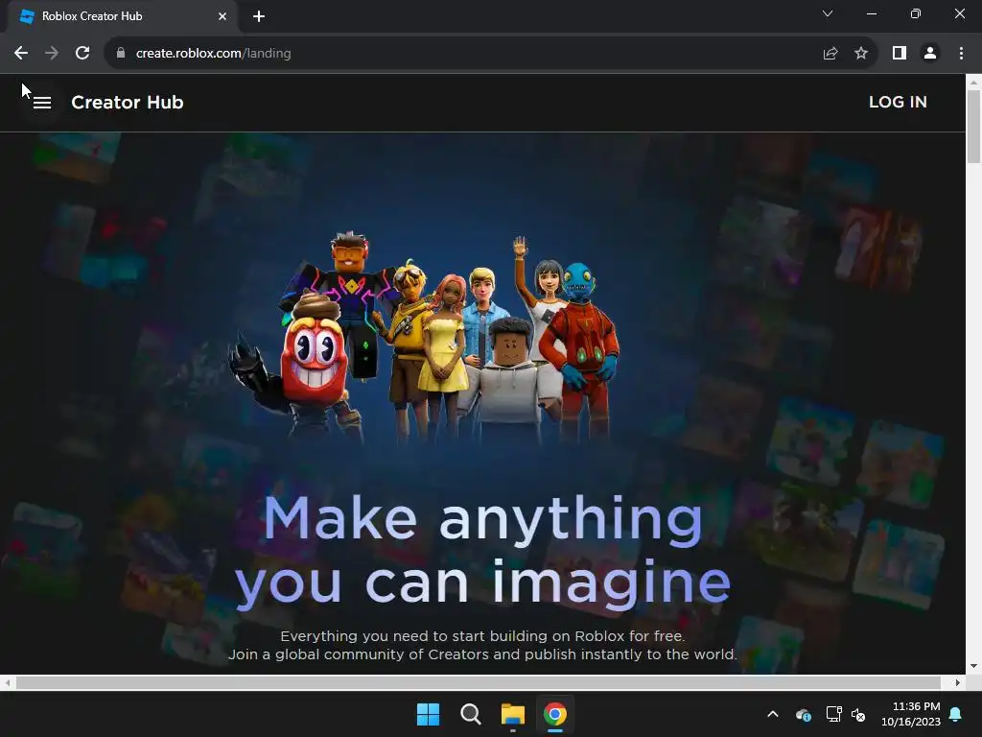The image size is (982, 737).
Task: Share this page icon
Action: tap(830, 54)
